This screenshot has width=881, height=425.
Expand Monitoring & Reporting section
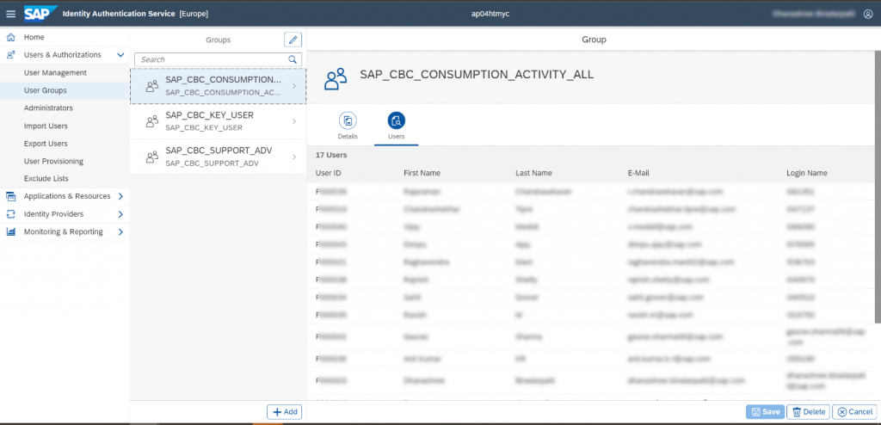click(120, 231)
